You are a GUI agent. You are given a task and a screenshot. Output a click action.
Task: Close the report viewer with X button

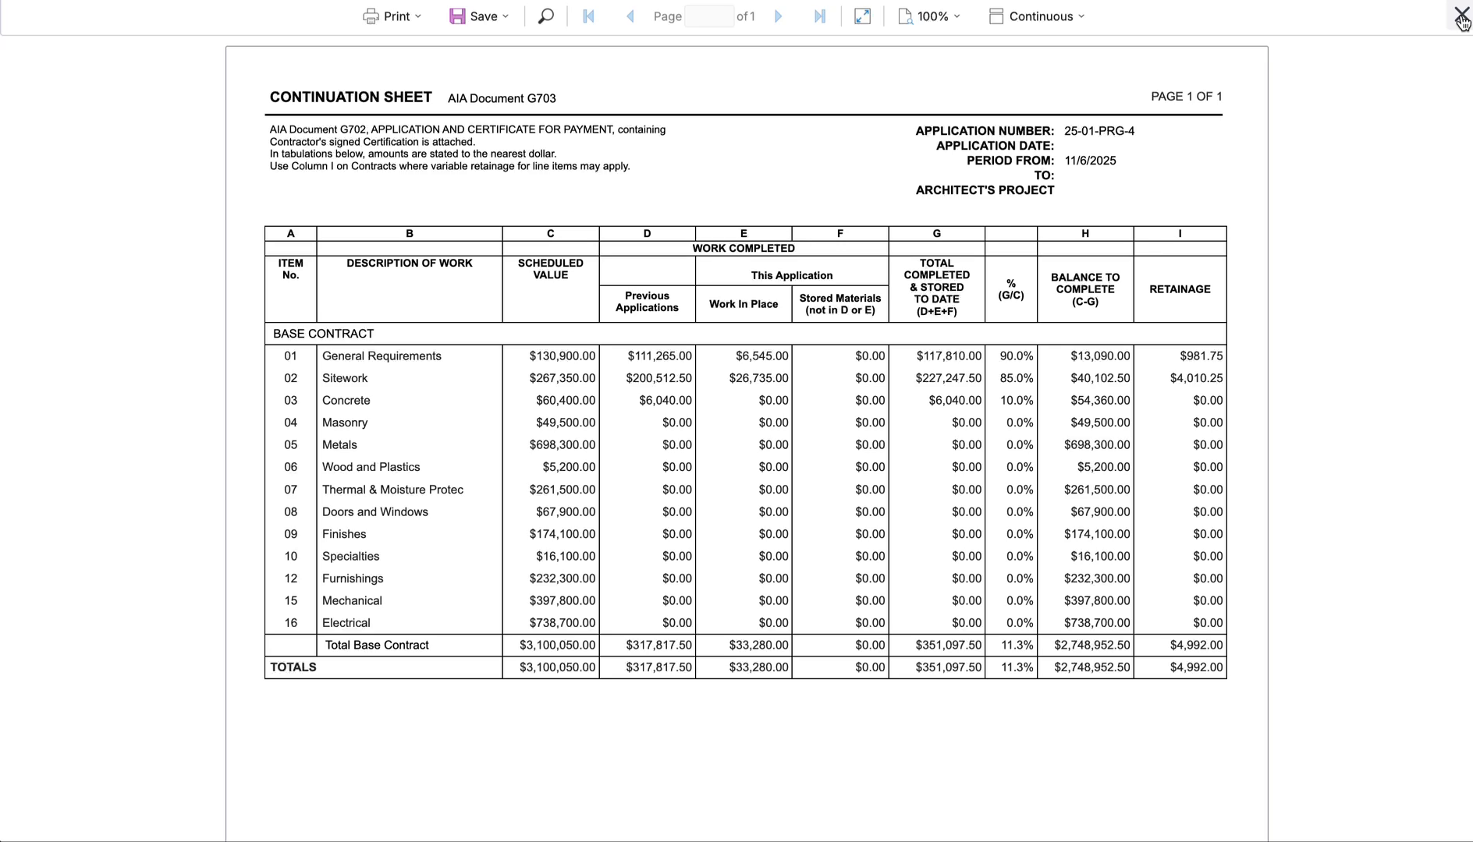tap(1461, 14)
